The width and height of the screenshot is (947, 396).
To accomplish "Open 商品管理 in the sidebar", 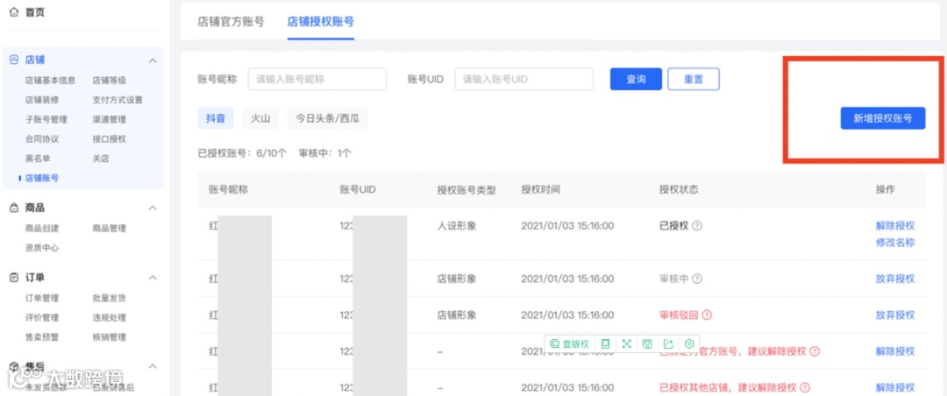I will point(110,228).
